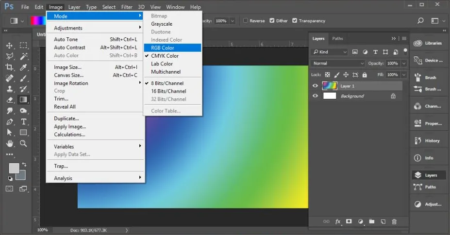Viewport: 450px width, 235px height.
Task: Click the delete layer trash icon
Action: pos(394,221)
